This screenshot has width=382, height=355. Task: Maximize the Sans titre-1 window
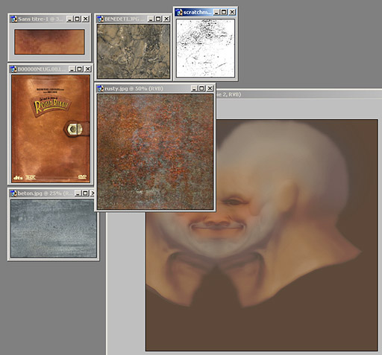tap(78, 19)
